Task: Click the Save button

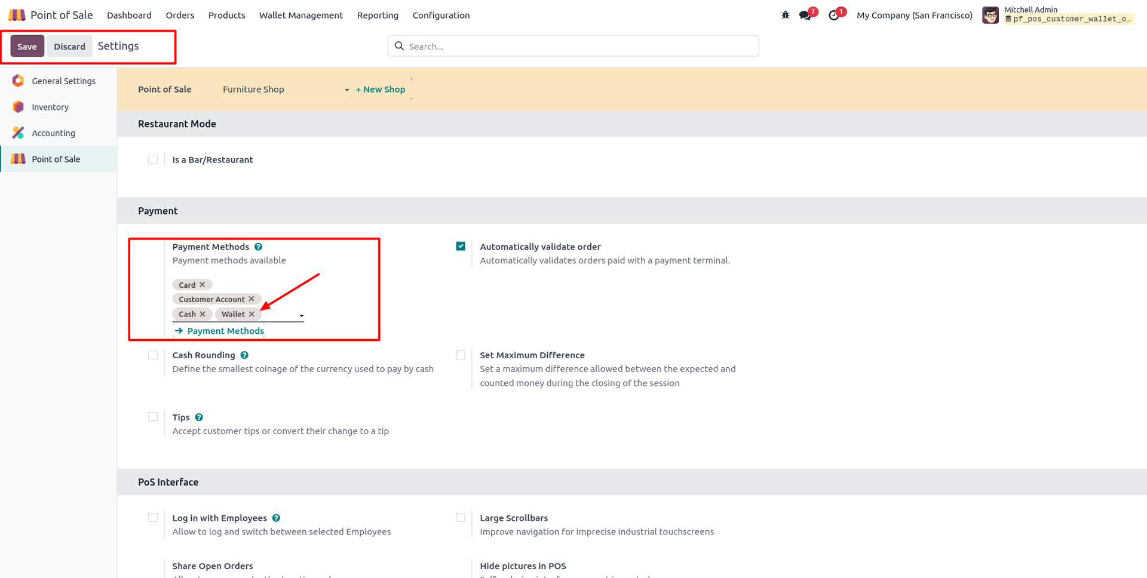Action: pos(27,46)
